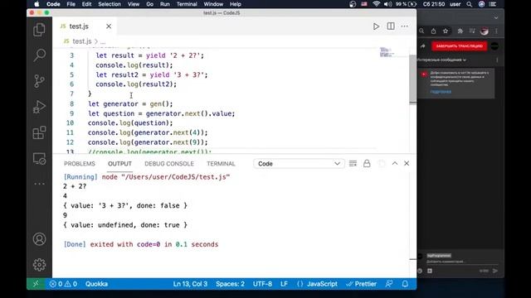Open the Go menu

coord(149,4)
